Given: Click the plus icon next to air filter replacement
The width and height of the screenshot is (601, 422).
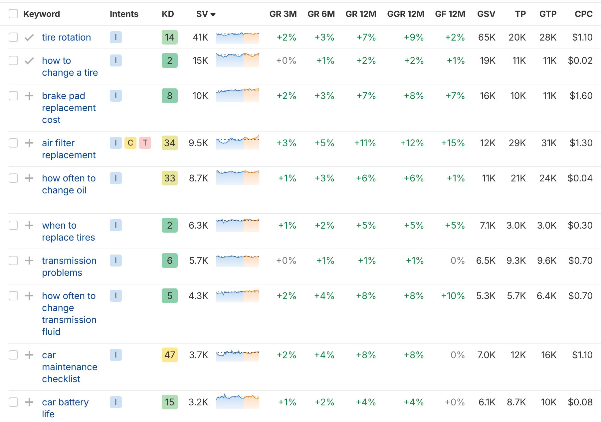Looking at the screenshot, I should click(29, 143).
